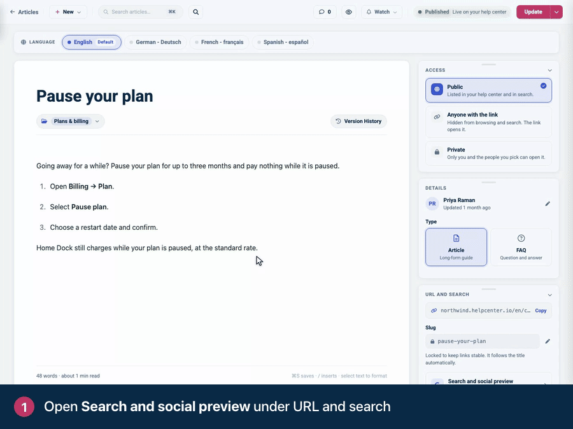Image resolution: width=573 pixels, height=429 pixels.
Task: Switch to French - français tab
Action: (219, 42)
